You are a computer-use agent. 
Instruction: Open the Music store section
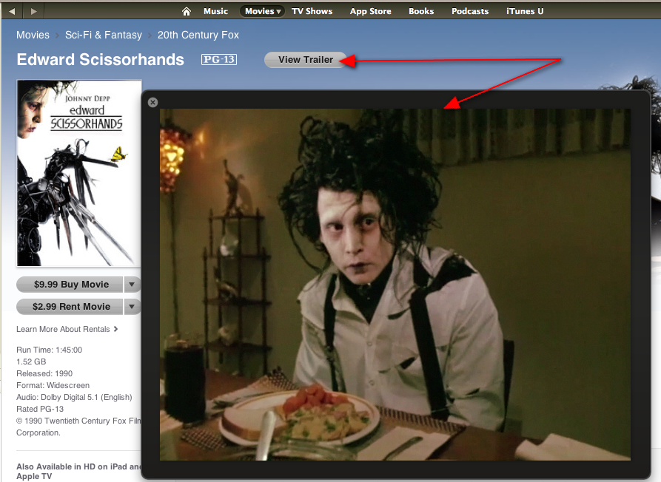pyautogui.click(x=215, y=11)
